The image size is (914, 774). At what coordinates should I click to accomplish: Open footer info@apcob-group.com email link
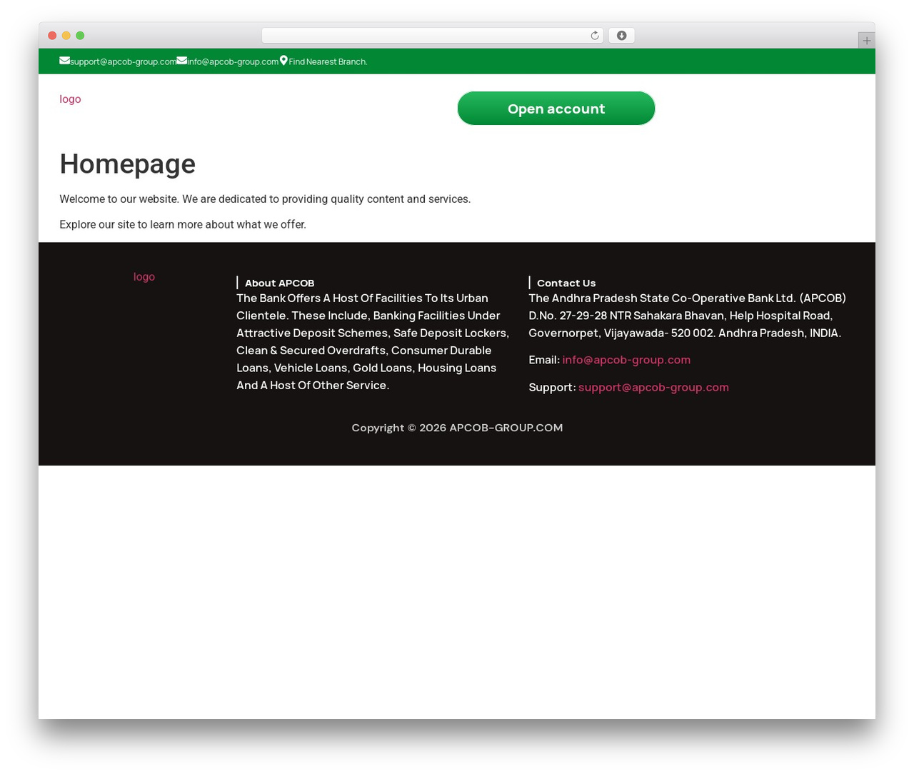[x=626, y=360]
